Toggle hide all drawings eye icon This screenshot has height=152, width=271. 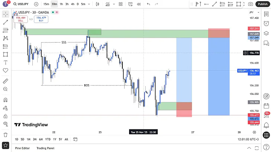point(6,124)
